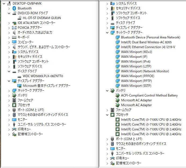Collapse right pane プロセッサ category
The width and height of the screenshot is (186, 168).
pyautogui.click(x=107, y=115)
